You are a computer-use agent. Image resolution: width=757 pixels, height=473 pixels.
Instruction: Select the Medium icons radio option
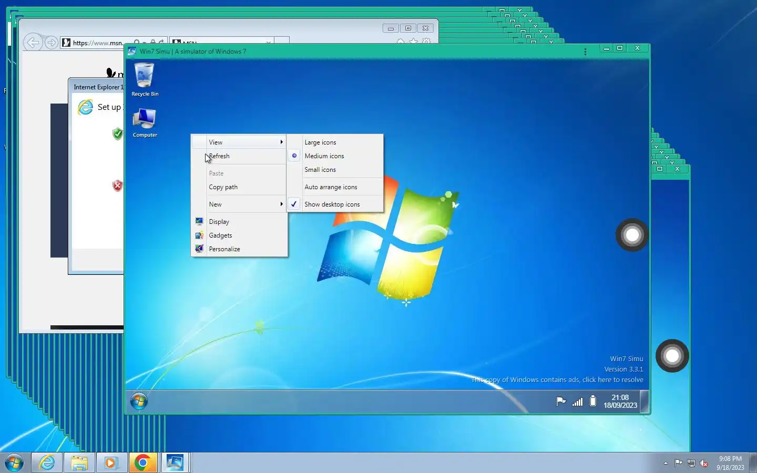pos(294,156)
